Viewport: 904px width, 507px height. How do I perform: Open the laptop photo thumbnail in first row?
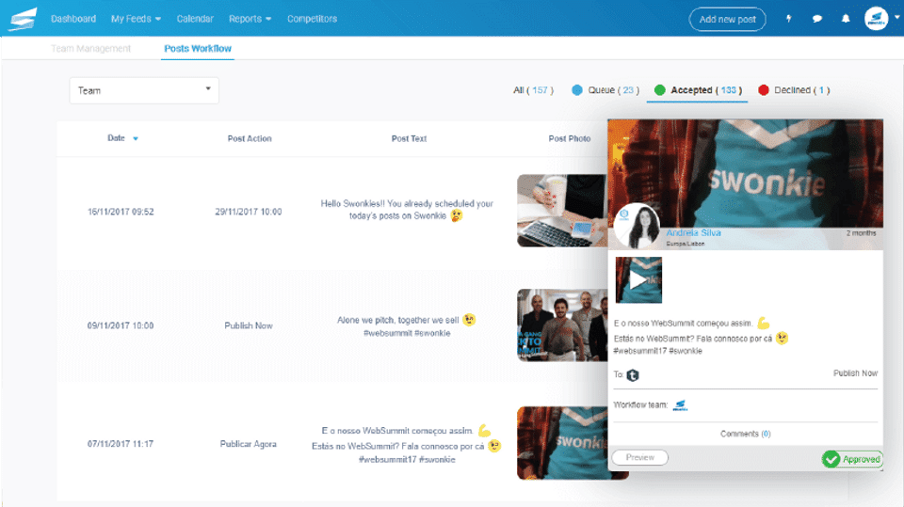(x=562, y=211)
